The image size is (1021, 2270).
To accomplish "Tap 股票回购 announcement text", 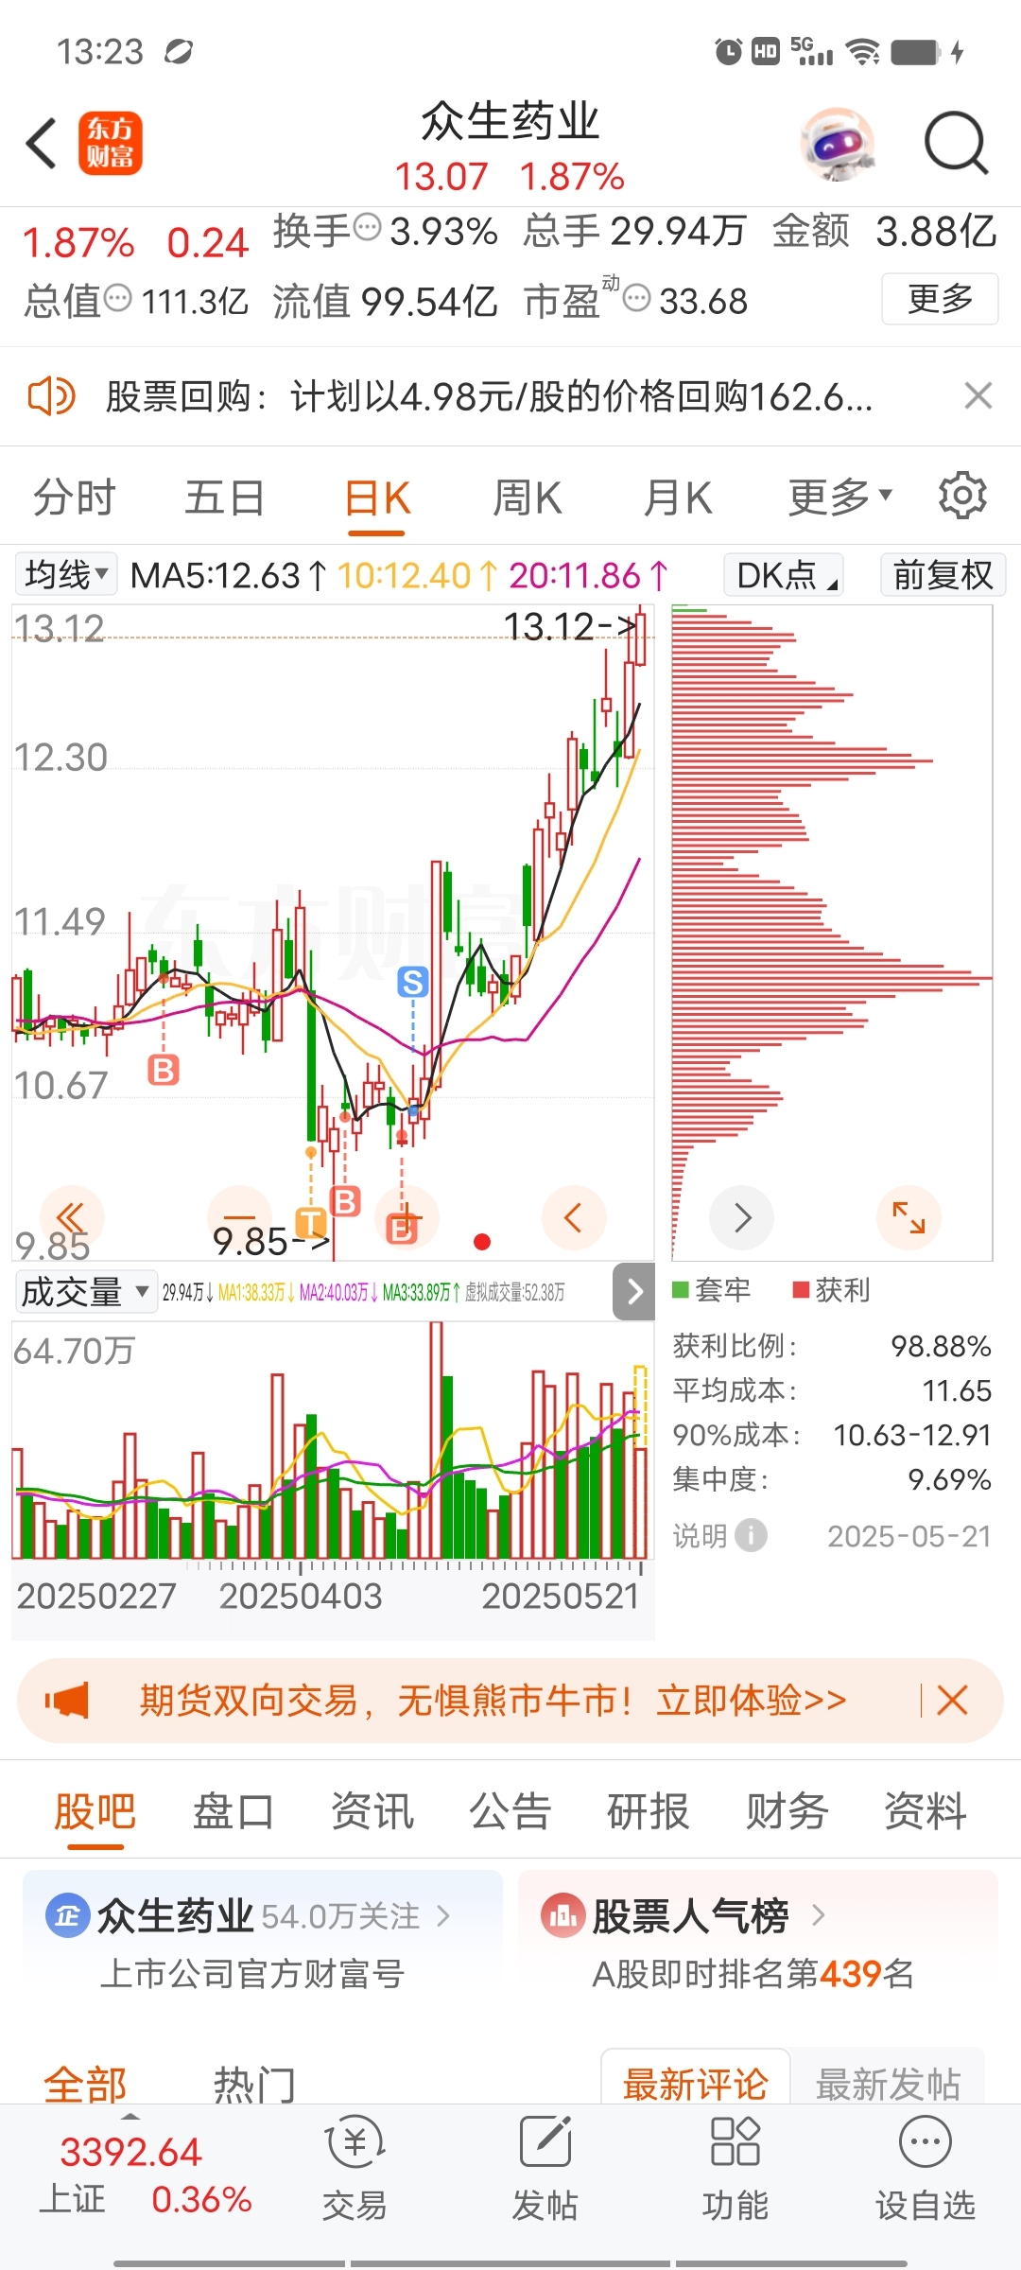I will pyautogui.click(x=488, y=395).
